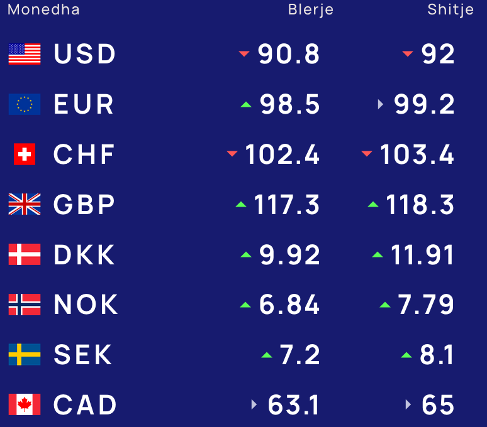
Task: Select the Blerje column header
Action: click(x=311, y=10)
